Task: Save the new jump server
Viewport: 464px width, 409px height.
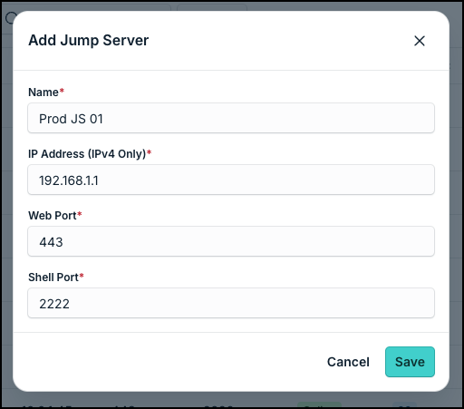Action: [410, 362]
